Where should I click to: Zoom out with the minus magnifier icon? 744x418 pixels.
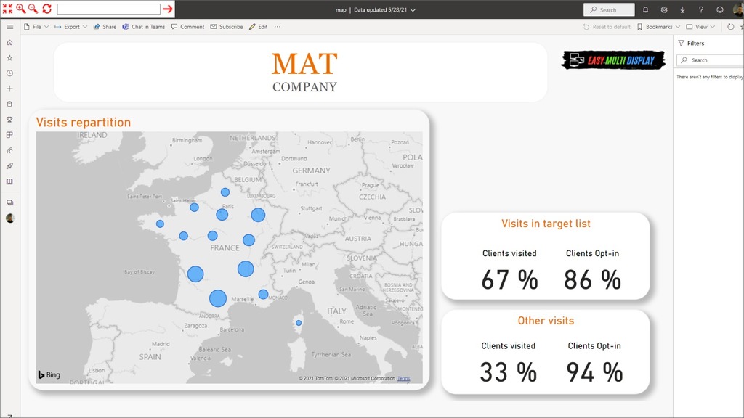[x=33, y=9]
